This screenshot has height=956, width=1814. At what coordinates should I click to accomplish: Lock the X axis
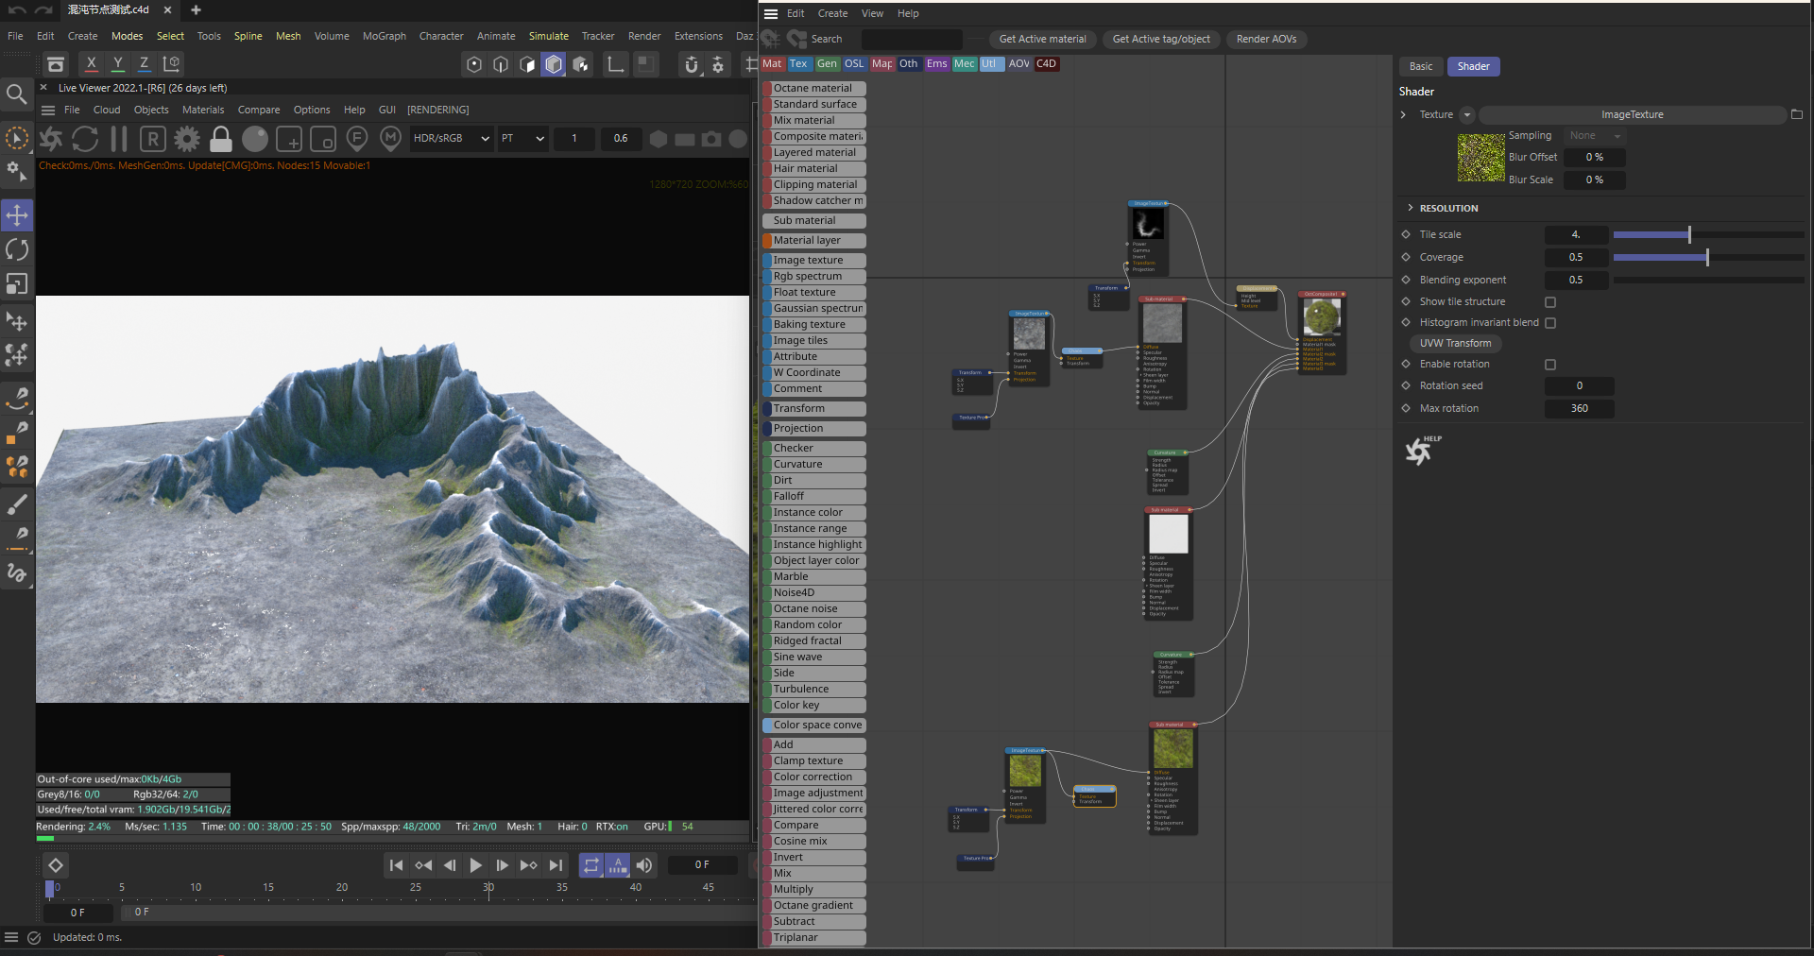click(91, 63)
